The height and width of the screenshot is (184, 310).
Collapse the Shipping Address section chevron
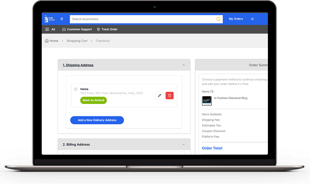[184, 65]
